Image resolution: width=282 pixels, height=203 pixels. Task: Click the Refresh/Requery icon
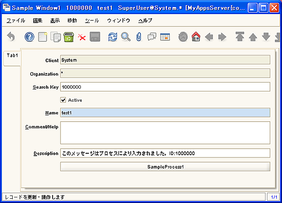click(x=113, y=37)
